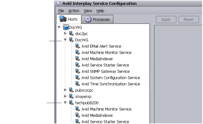Open the Help menu
Screen dimensions: 203x124
[x=100, y=11]
